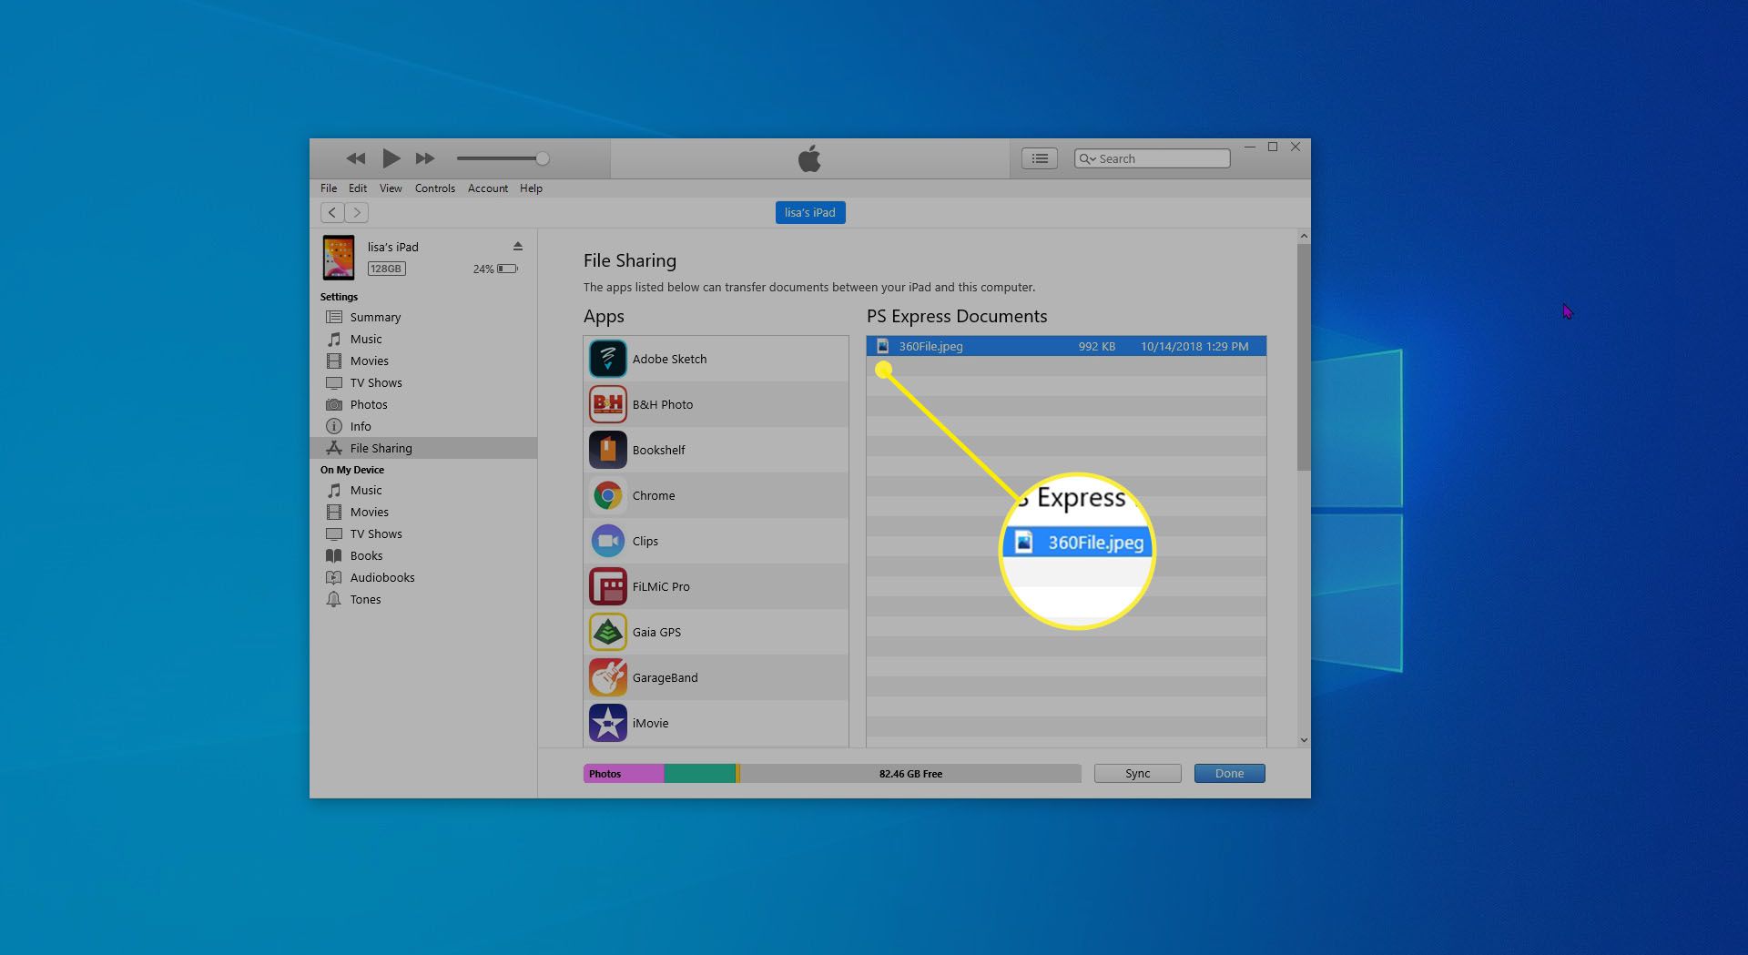Click the 82.46 GB Free storage area
1748x955 pixels.
pos(910,774)
